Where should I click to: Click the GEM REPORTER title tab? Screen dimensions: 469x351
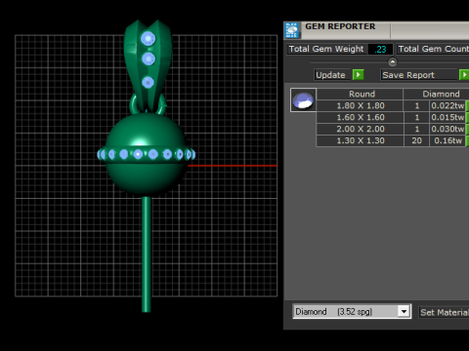click(x=340, y=26)
